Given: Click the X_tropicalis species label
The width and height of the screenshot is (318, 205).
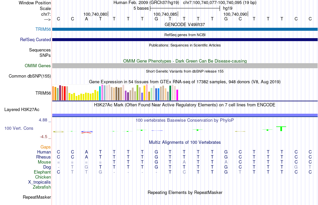Looking at the screenshot, I should click(39, 182).
